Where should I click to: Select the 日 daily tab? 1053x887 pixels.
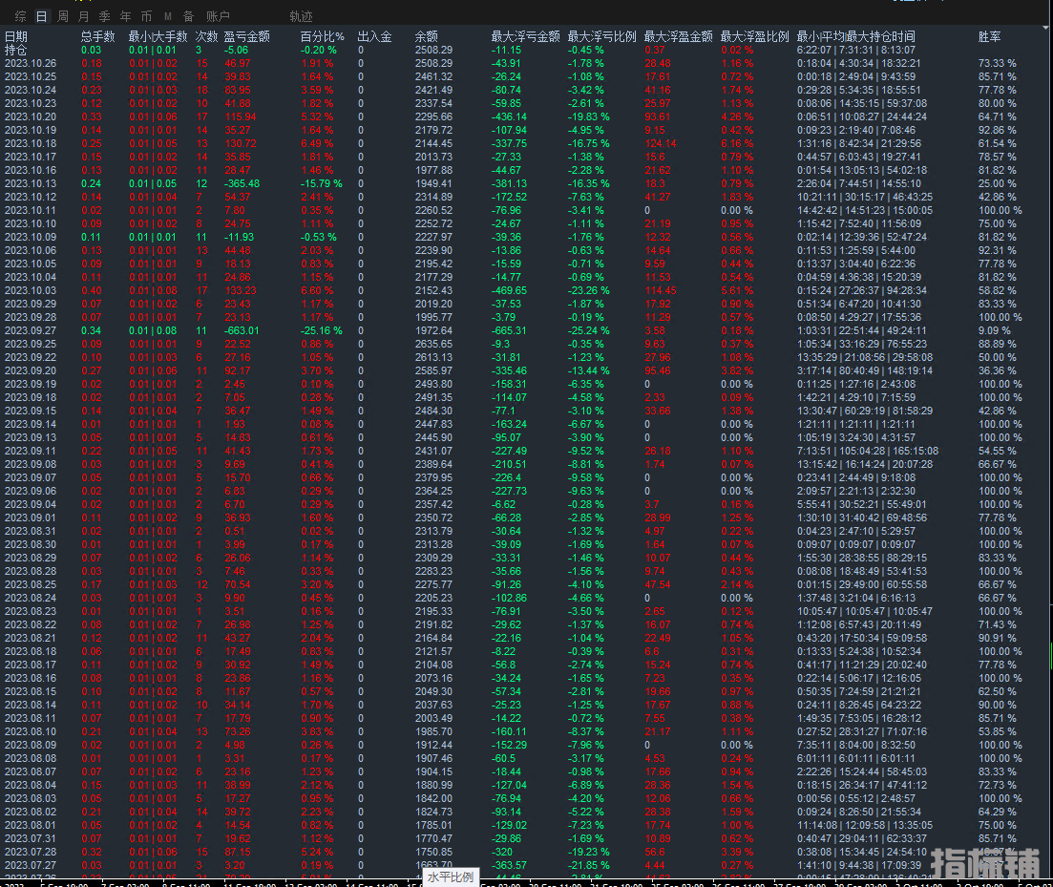pos(42,17)
